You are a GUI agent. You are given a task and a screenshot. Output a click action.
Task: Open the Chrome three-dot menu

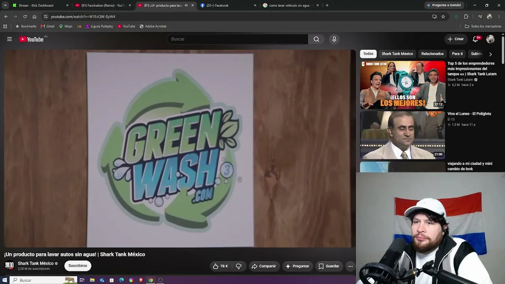click(x=499, y=17)
